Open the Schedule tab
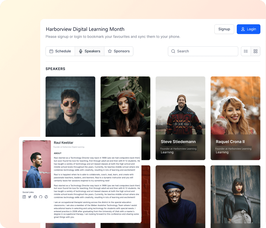This screenshot has height=228, width=266. (60, 51)
